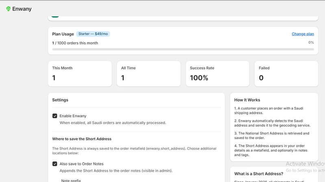Viewport: 325px width, 182px height.
Task: Click '1 / 1000 orders this month' text
Action: click(75, 43)
